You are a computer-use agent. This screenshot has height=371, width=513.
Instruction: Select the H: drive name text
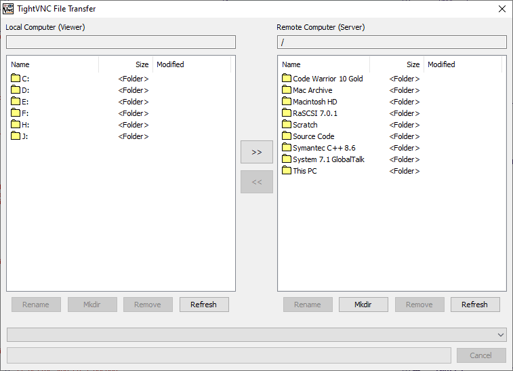coord(26,125)
